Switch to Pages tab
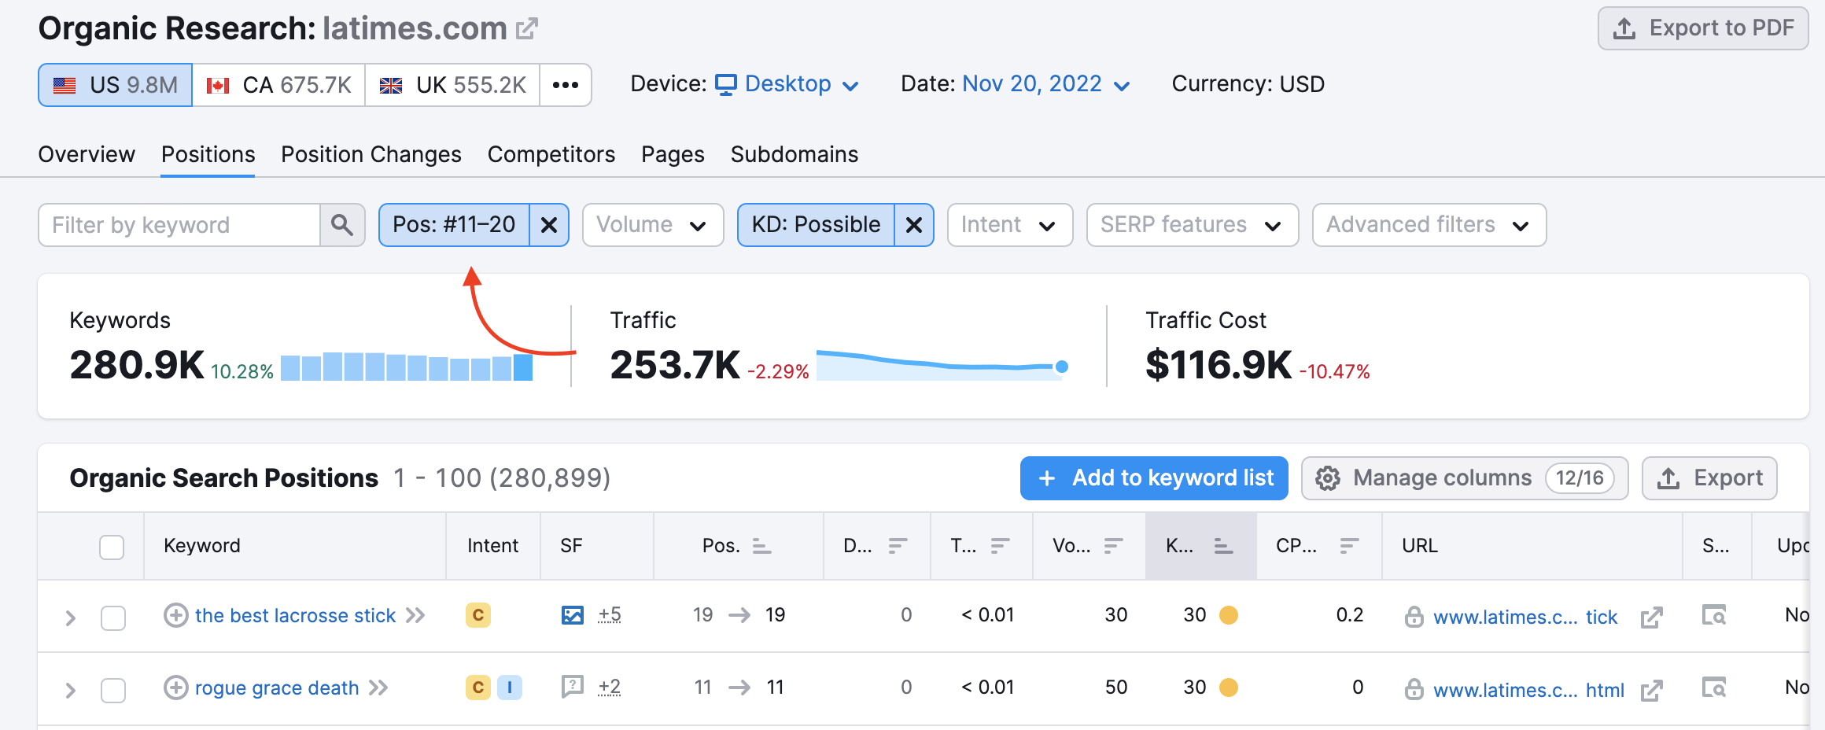 (673, 154)
